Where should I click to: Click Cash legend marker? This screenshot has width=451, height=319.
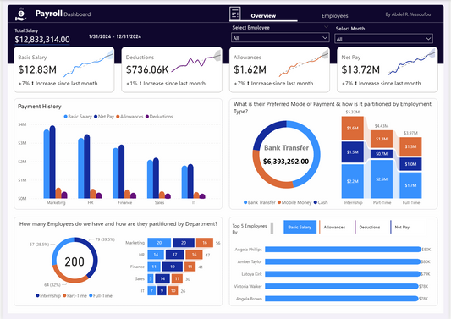(x=316, y=202)
